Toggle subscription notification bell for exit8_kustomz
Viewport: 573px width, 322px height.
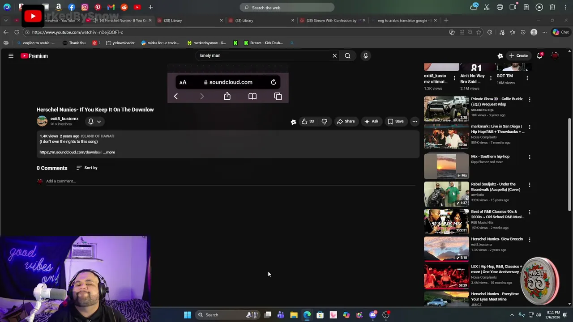tap(94, 121)
